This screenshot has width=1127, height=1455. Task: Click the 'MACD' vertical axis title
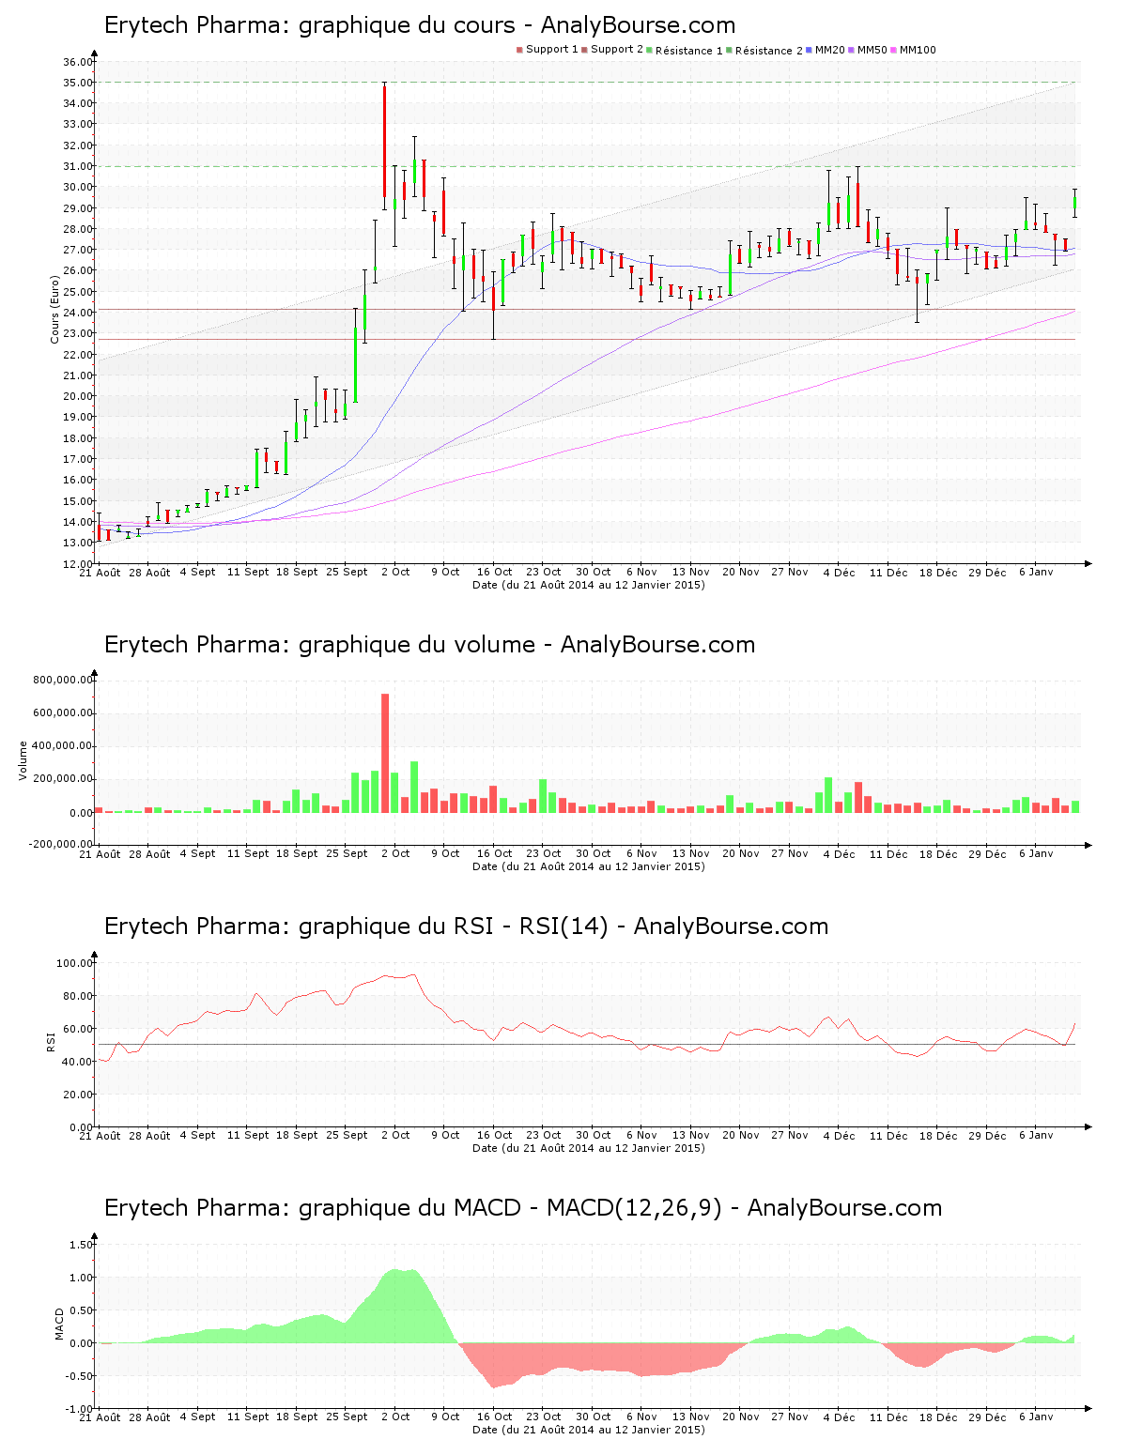(59, 1324)
